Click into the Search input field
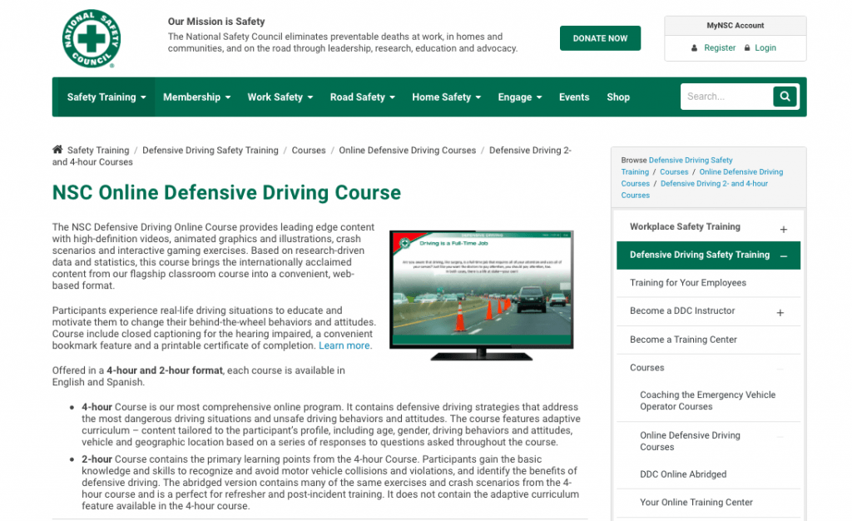Viewport: 852px width, 521px height. 727,97
